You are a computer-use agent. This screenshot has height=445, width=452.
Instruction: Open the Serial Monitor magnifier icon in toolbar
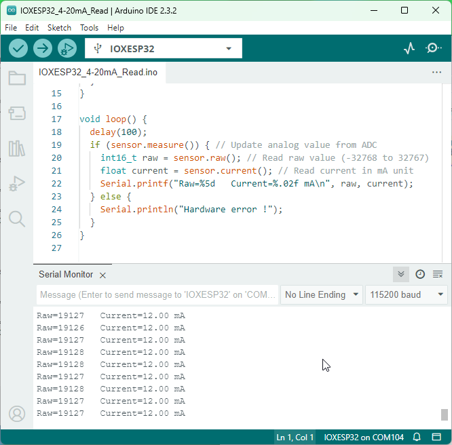pyautogui.click(x=433, y=48)
